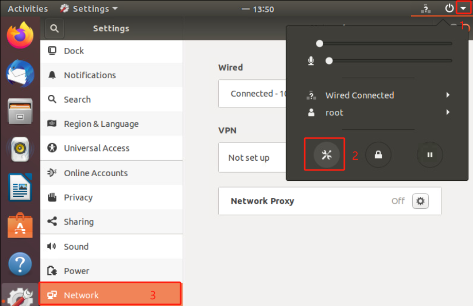This screenshot has width=473, height=306.
Task: Select Network in the settings sidebar
Action: pyautogui.click(x=111, y=295)
